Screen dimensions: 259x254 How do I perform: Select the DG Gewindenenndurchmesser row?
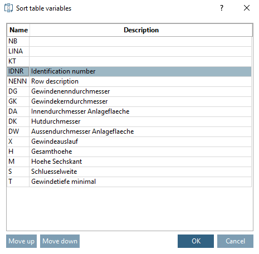129,91
